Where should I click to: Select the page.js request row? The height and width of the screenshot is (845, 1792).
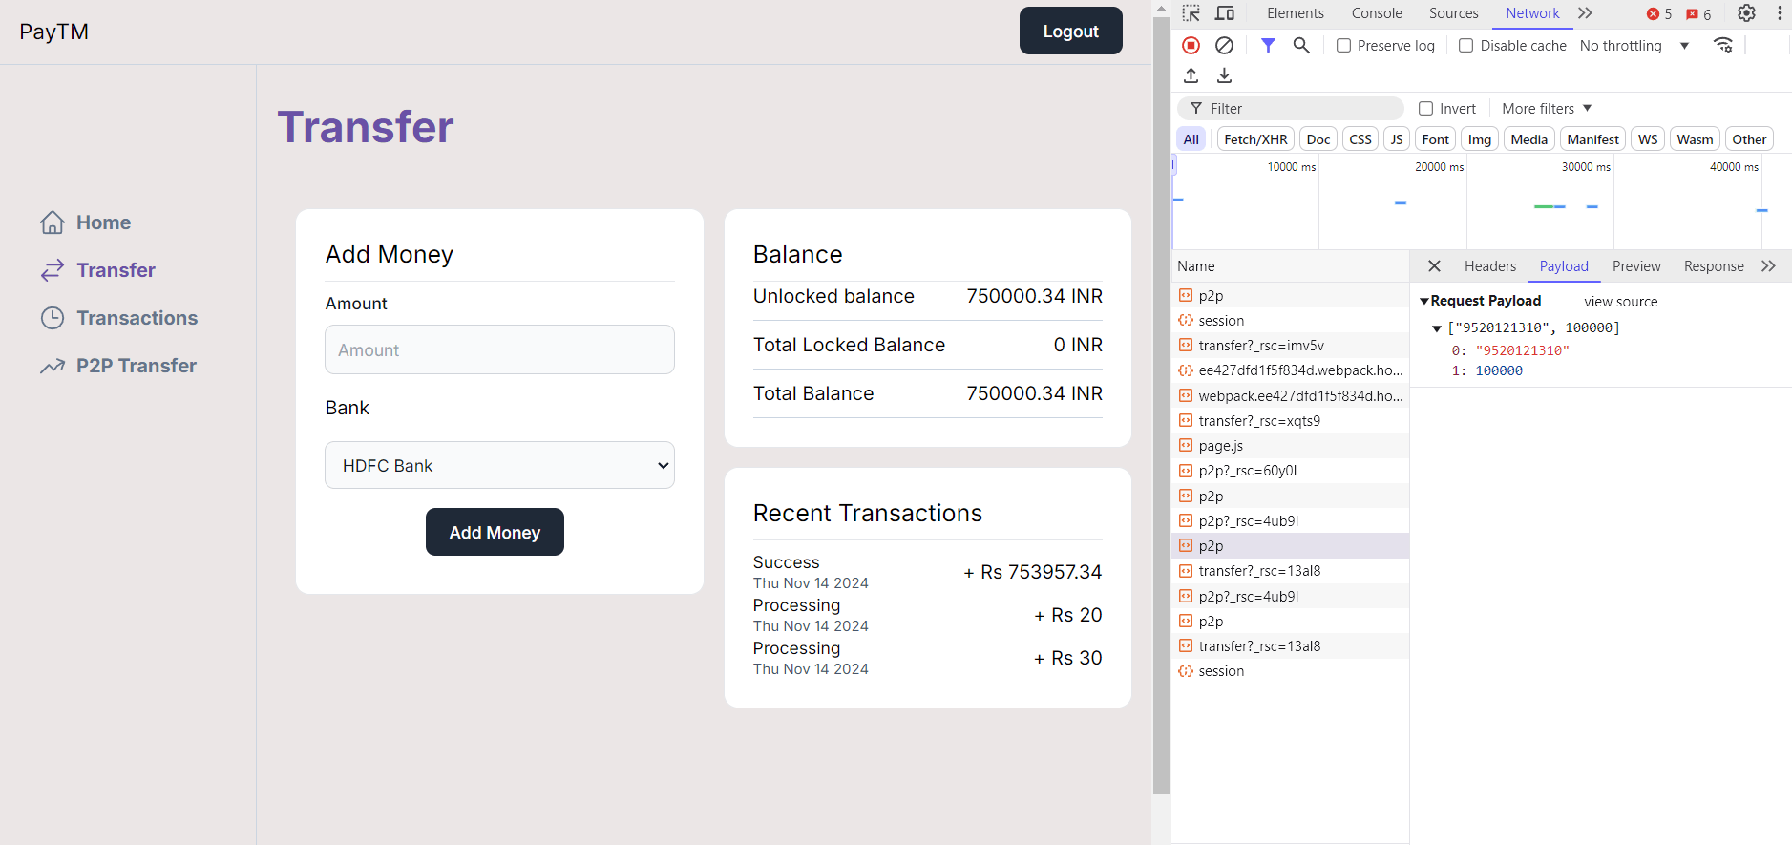tap(1290, 446)
